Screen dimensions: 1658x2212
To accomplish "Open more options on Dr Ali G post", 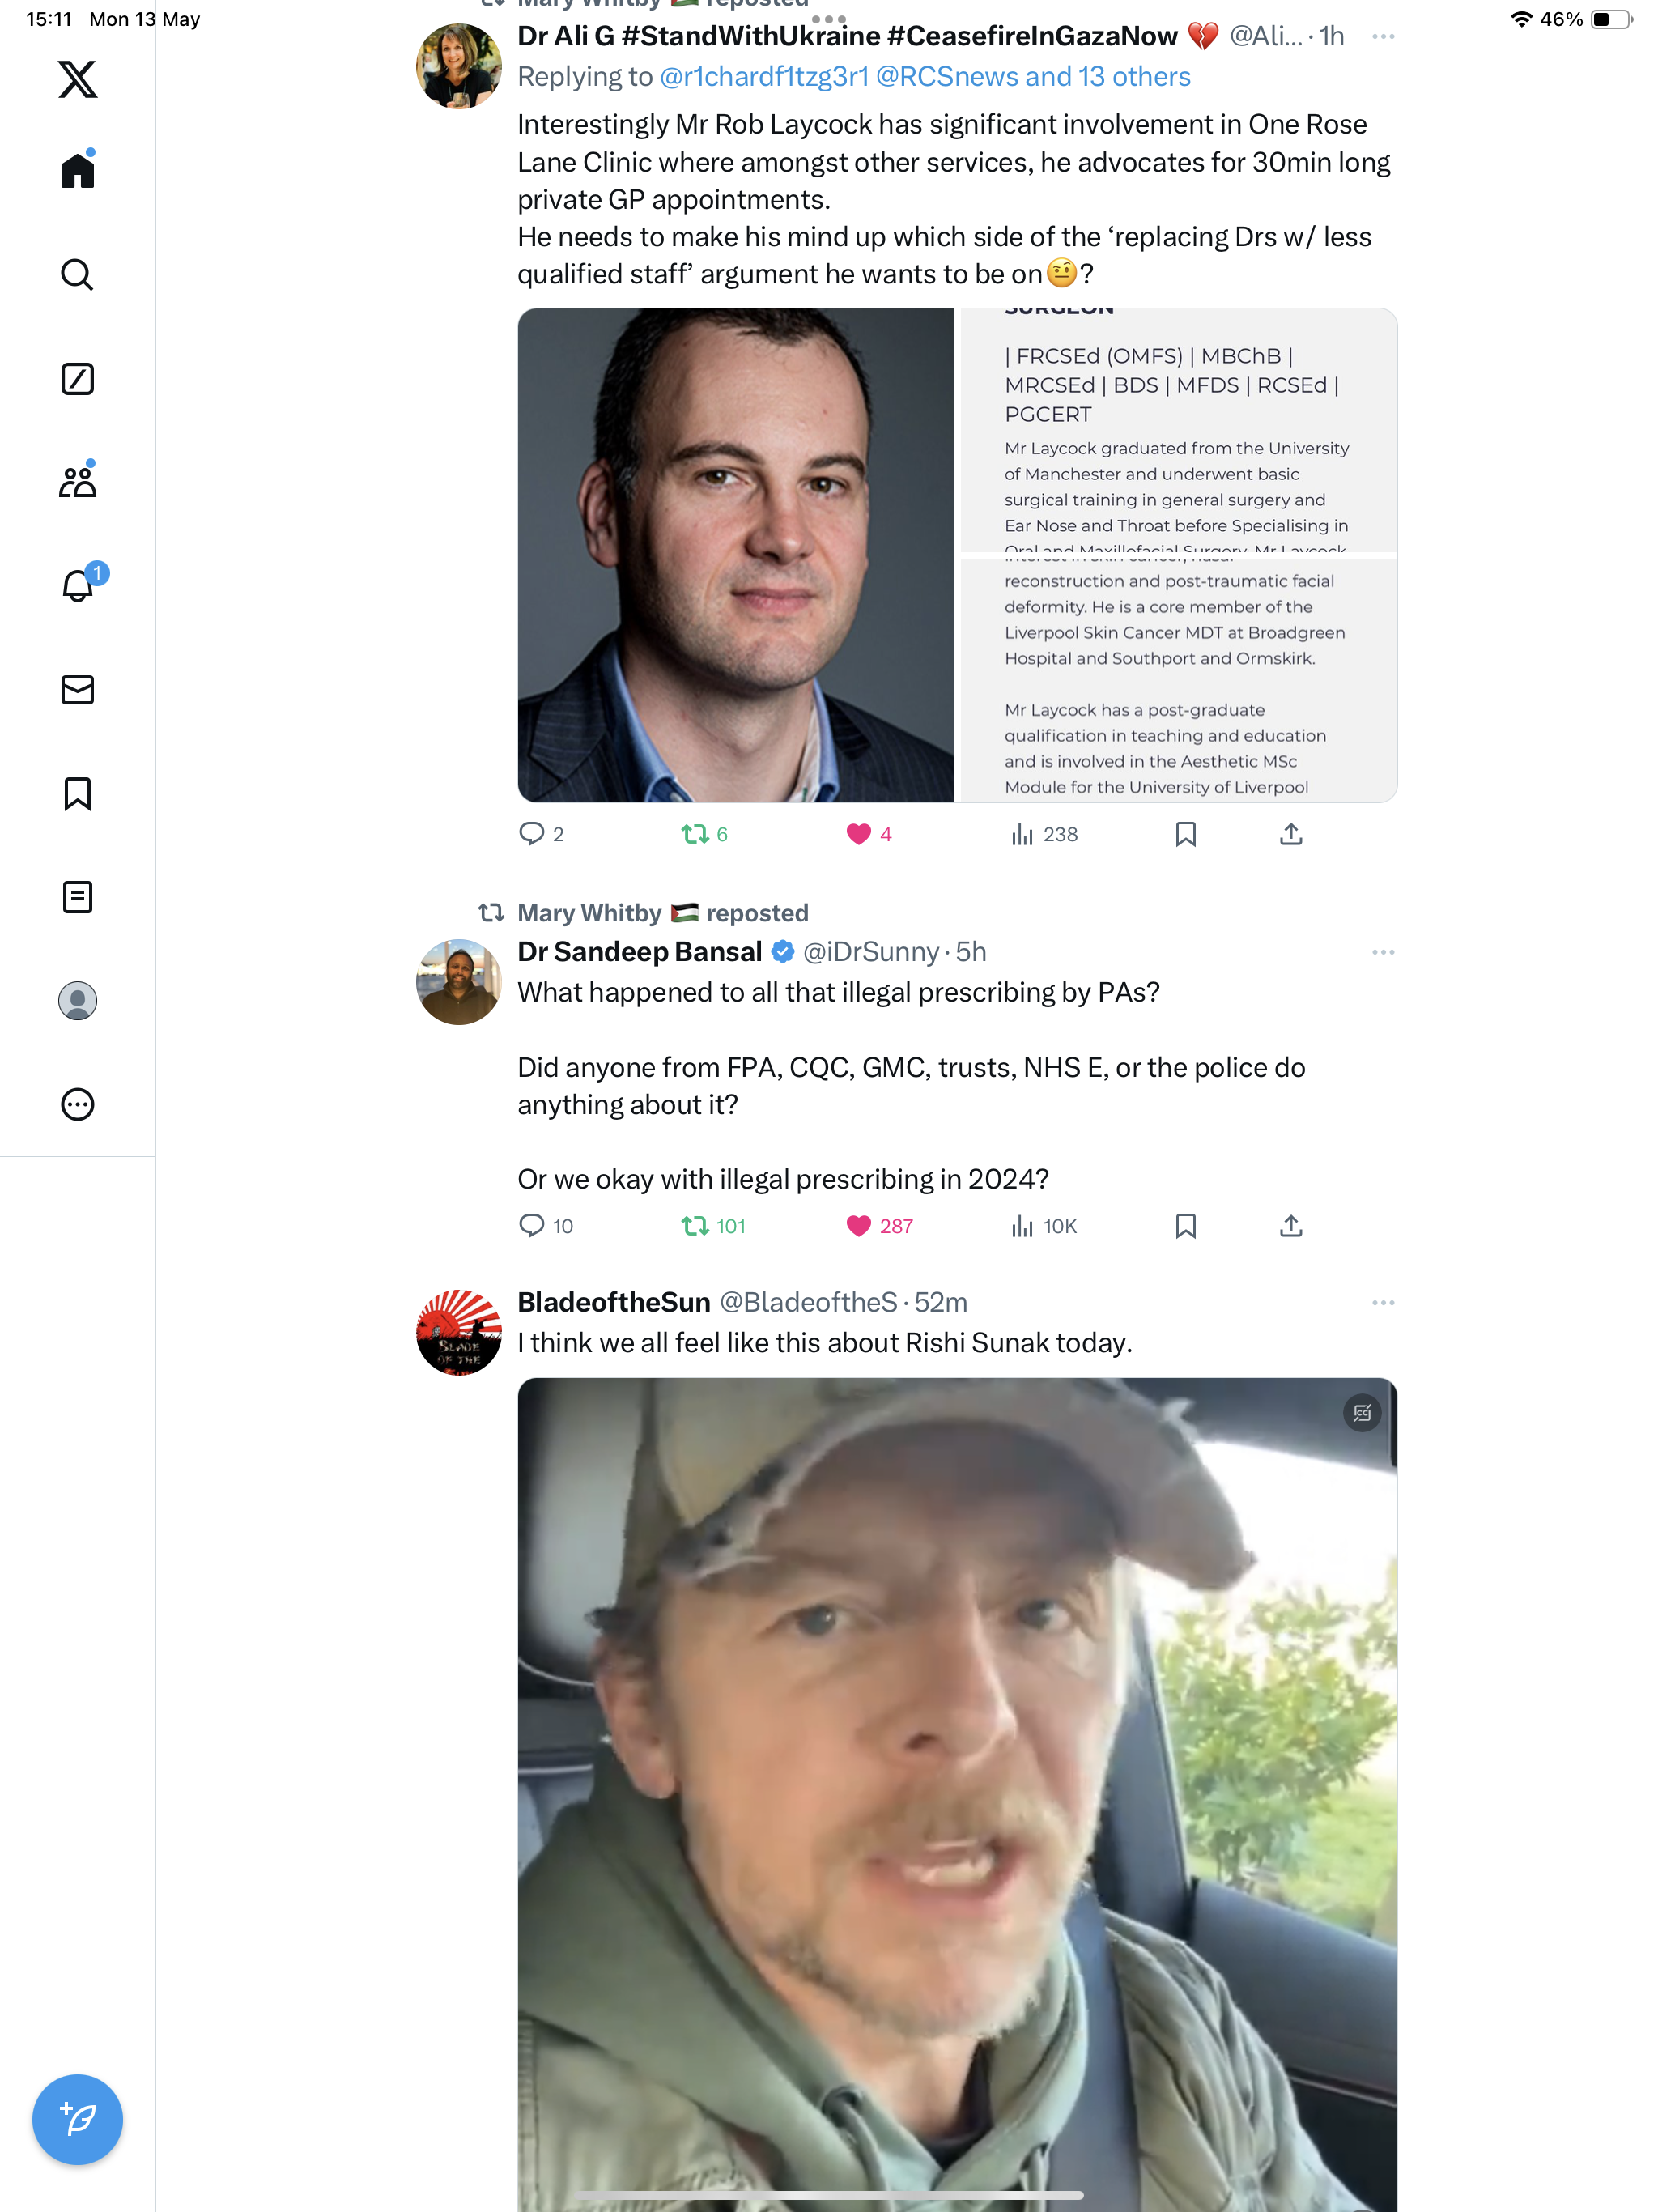I will 1383,37.
